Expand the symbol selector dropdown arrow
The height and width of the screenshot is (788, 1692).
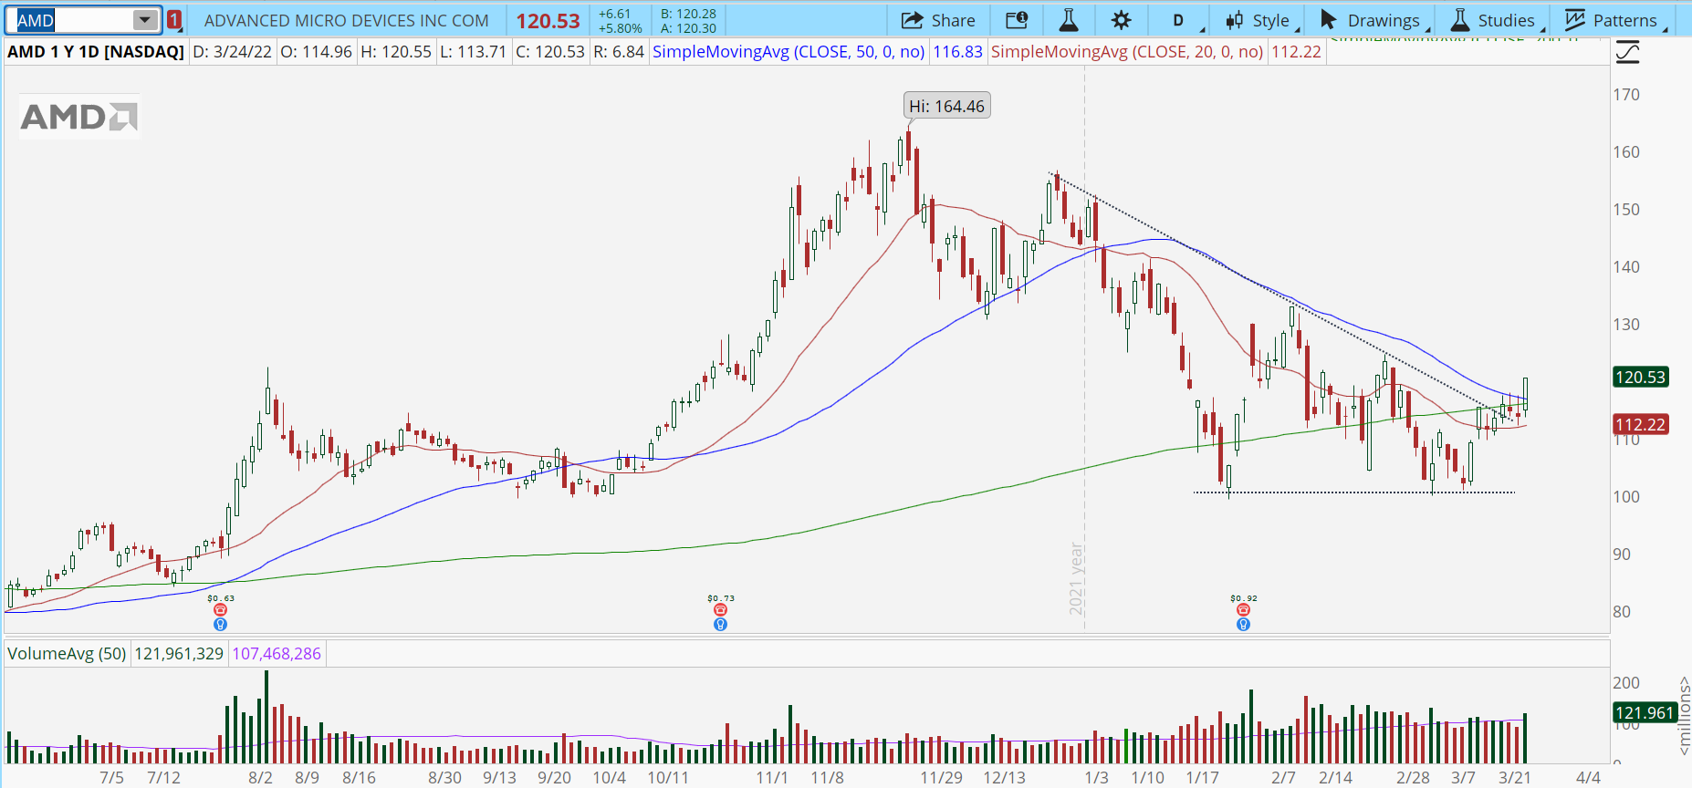click(x=145, y=20)
